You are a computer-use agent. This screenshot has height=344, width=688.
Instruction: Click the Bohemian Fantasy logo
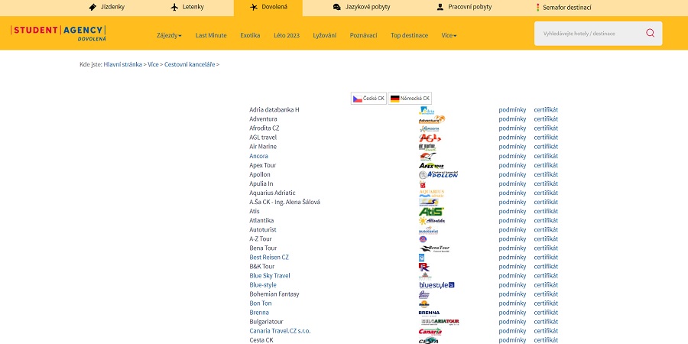tap(424, 294)
